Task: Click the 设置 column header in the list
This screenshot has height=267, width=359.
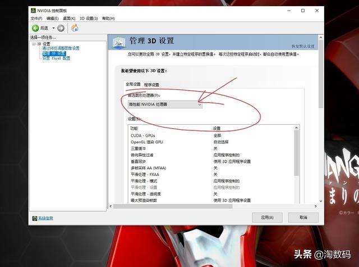Action: pyautogui.click(x=217, y=128)
